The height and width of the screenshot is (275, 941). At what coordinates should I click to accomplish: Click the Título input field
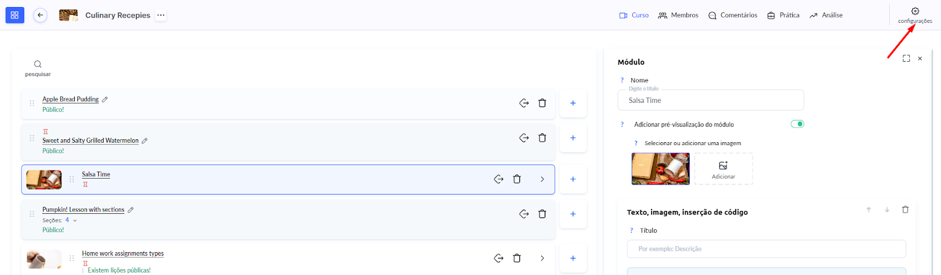click(766, 249)
